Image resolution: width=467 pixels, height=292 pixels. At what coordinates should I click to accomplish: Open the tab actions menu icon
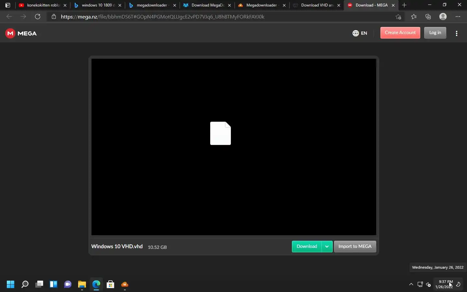8,5
